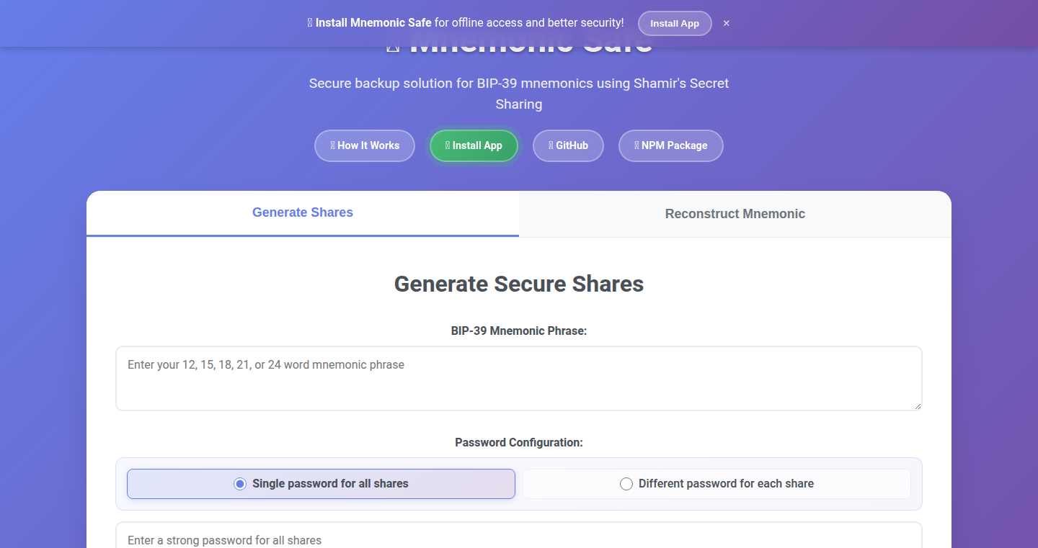Click the icon glyph before Install Mnemonic Safe text
The width and height of the screenshot is (1038, 548).
click(x=310, y=23)
